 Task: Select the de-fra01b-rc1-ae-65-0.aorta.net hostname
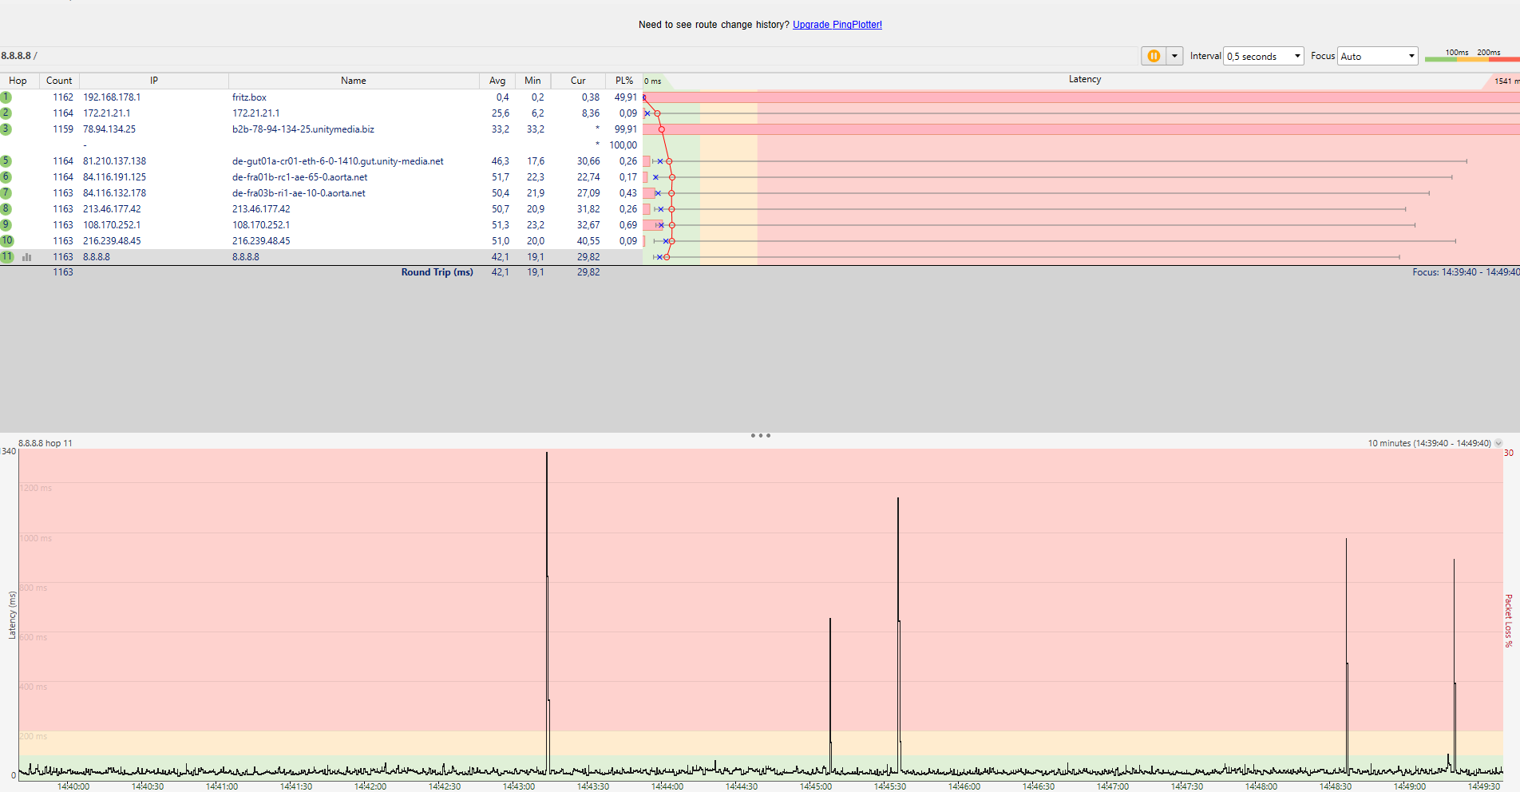300,177
